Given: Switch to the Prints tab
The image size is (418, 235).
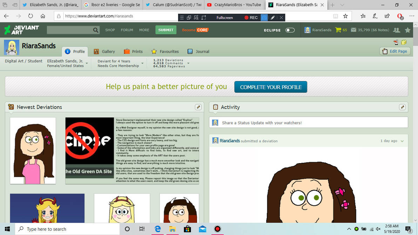Looking at the screenshot, I should [133, 52].
